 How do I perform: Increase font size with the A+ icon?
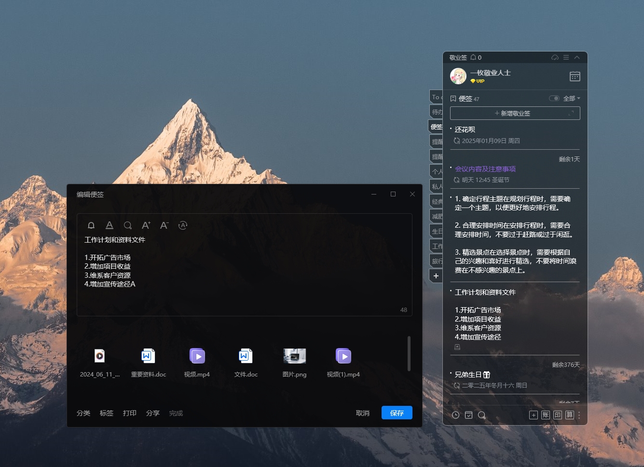click(146, 225)
